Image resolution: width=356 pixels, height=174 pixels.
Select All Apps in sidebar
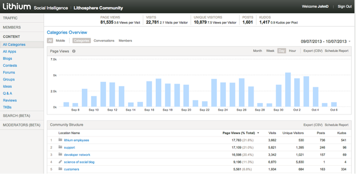10,51
